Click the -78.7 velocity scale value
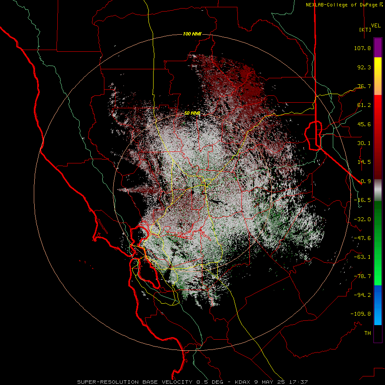The height and width of the screenshot is (385, 385). click(362, 276)
